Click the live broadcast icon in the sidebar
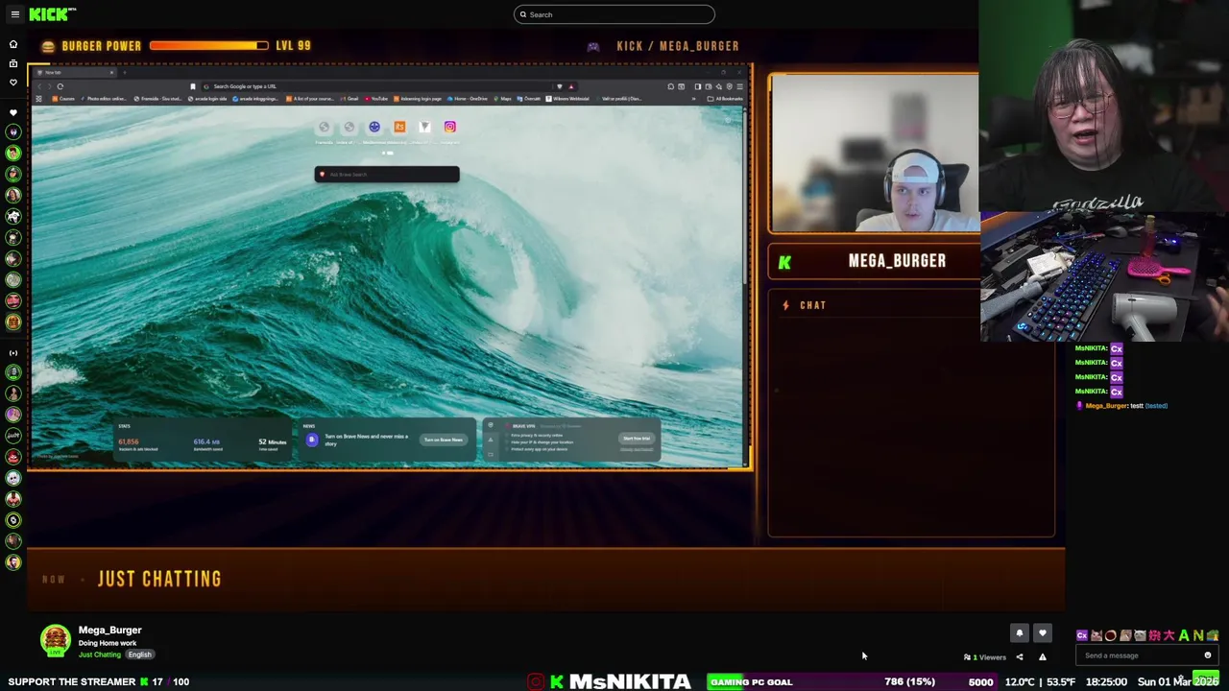Screen dimensions: 1229x691 13,352
